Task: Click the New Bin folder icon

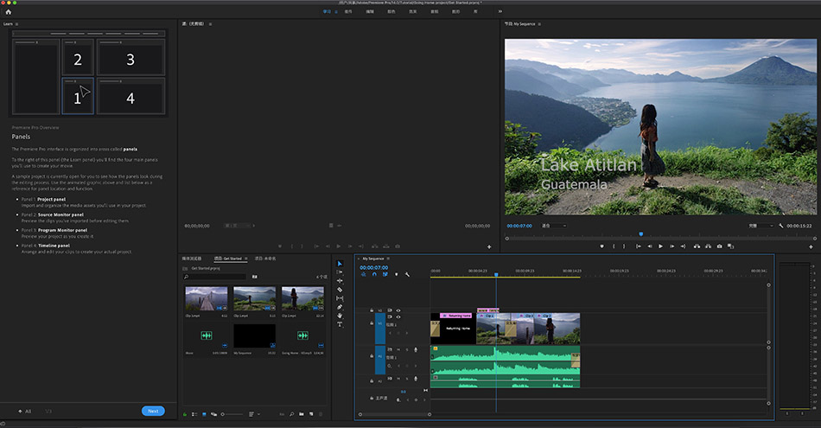Action: tap(302, 414)
